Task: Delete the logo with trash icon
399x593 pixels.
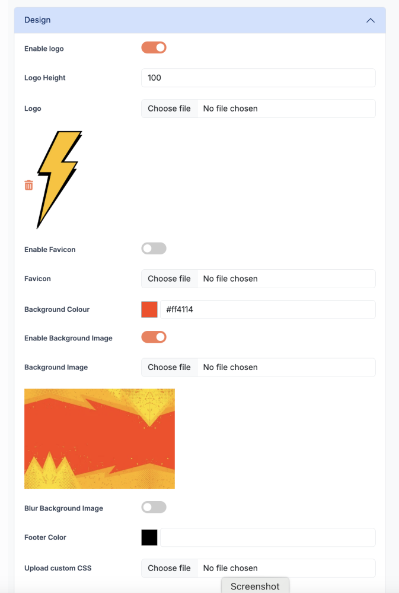Action: tap(28, 185)
